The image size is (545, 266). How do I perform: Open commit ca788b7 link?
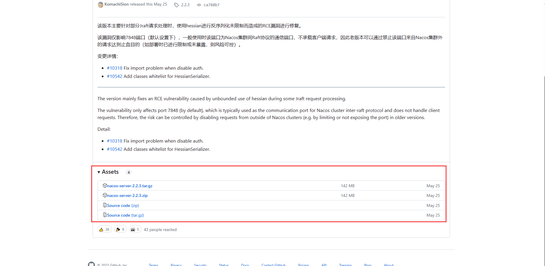pyautogui.click(x=211, y=5)
